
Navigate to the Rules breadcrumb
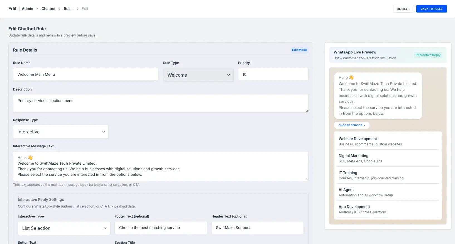69,9
